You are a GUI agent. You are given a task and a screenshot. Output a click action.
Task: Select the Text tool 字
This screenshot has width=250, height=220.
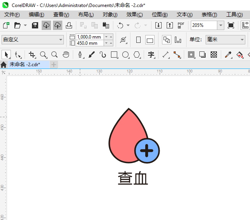click(x=151, y=55)
